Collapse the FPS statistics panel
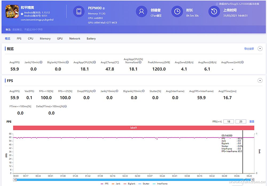 (260, 80)
